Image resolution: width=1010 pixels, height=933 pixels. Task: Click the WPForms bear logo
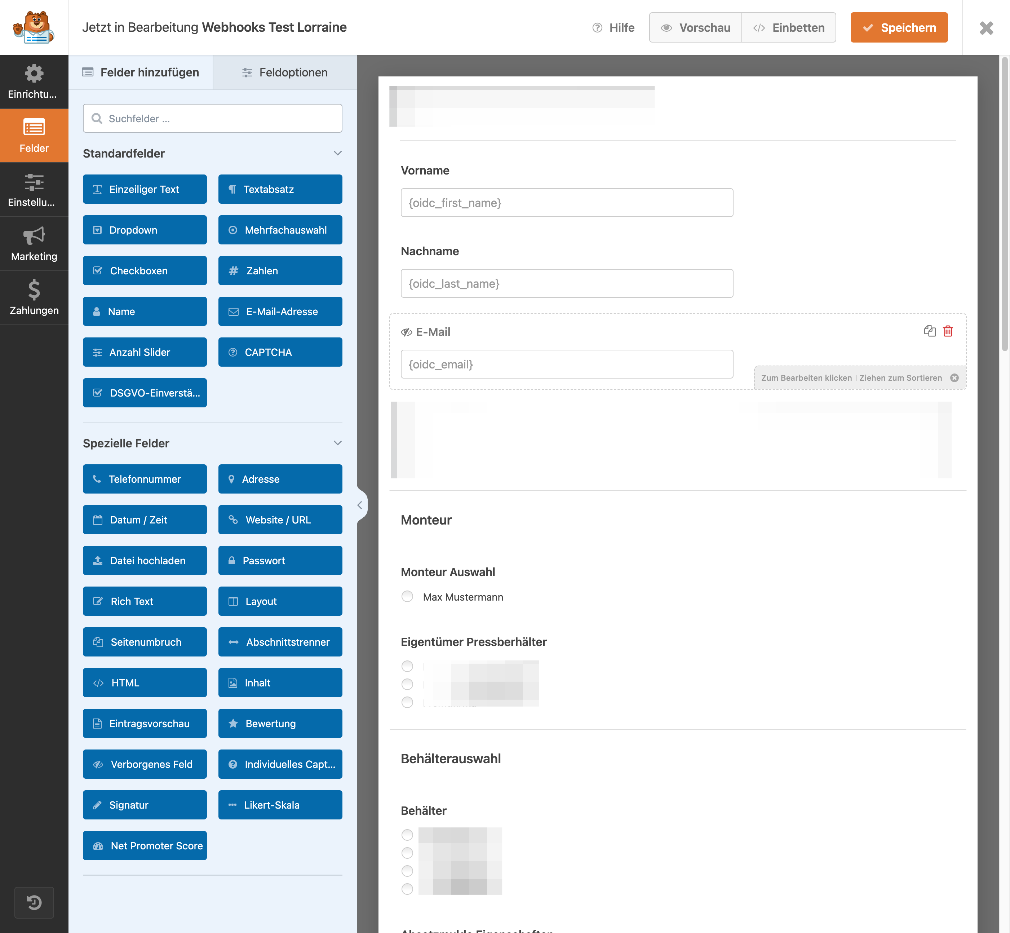(34, 27)
